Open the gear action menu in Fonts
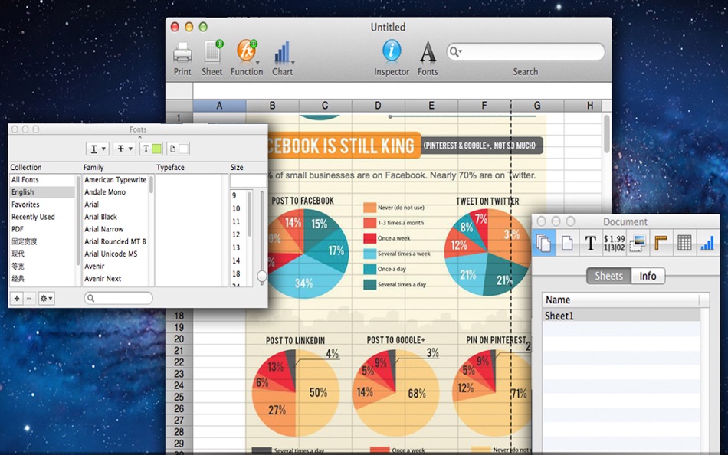Viewport: 728px width, 455px height. click(46, 298)
